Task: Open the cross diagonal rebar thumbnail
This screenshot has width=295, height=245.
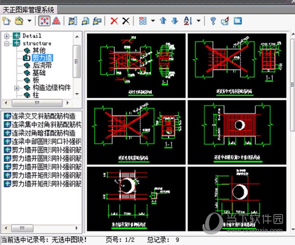Action: click(x=136, y=66)
